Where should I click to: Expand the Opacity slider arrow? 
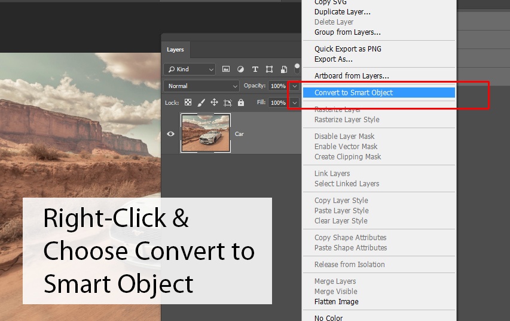[294, 86]
